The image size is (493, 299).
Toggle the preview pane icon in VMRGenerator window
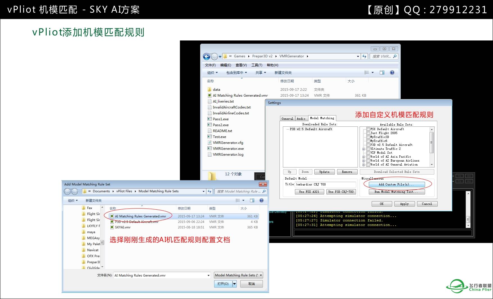[382, 73]
